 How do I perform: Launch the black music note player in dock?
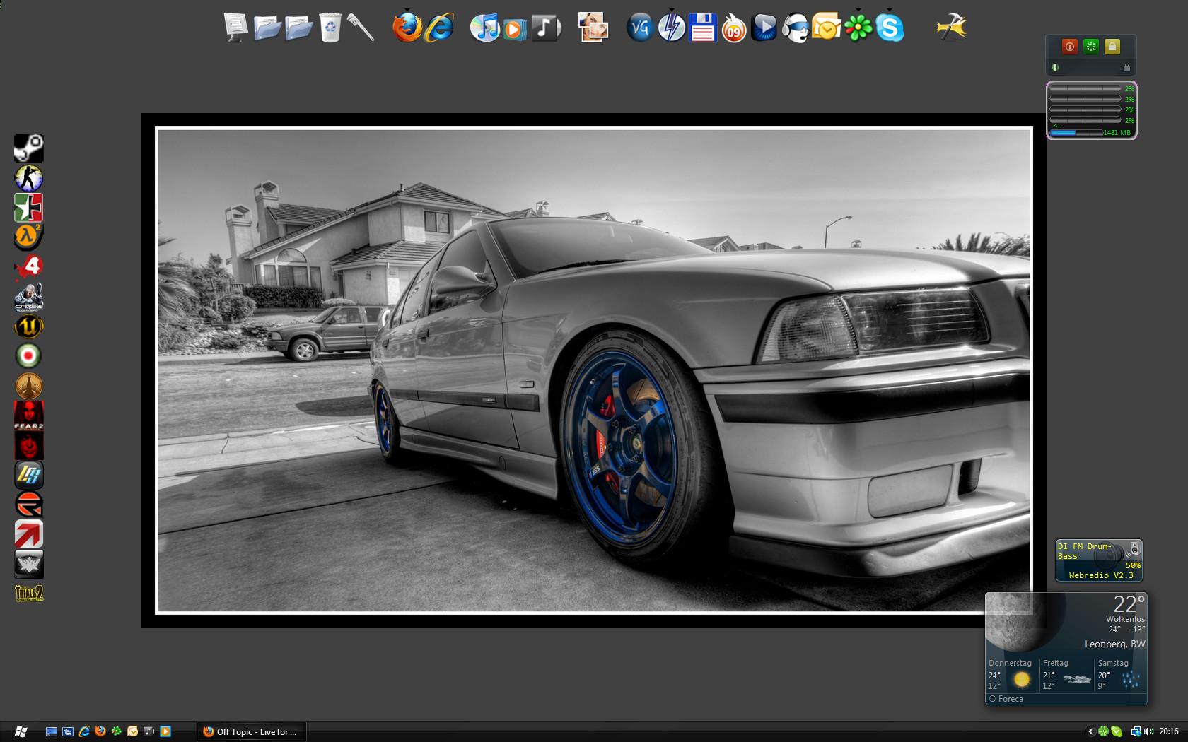point(545,28)
